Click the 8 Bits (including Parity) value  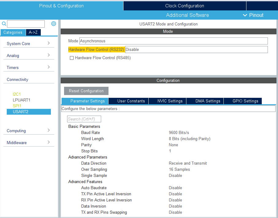[x=189, y=139]
